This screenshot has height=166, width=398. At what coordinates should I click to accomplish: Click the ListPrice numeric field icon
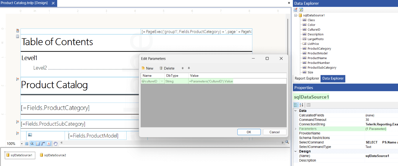tap(304, 44)
